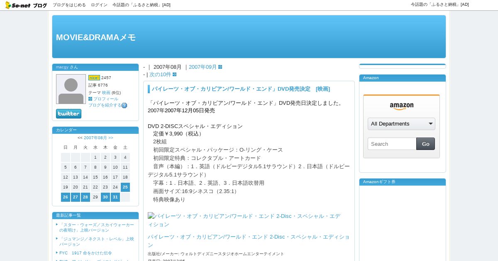Open the ブログを紹介する link

(105, 105)
